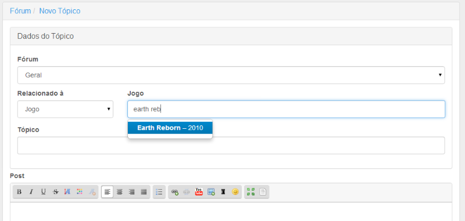Viewport: 465px width, 221px height.
Task: Toggle bold formatting in the post editor
Action: click(19, 192)
